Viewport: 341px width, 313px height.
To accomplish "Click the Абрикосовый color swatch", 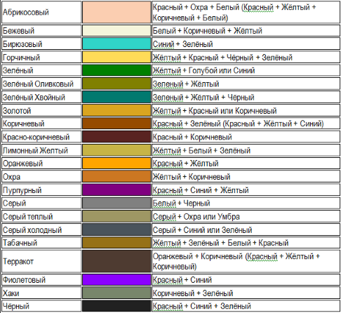I will click(116, 12).
